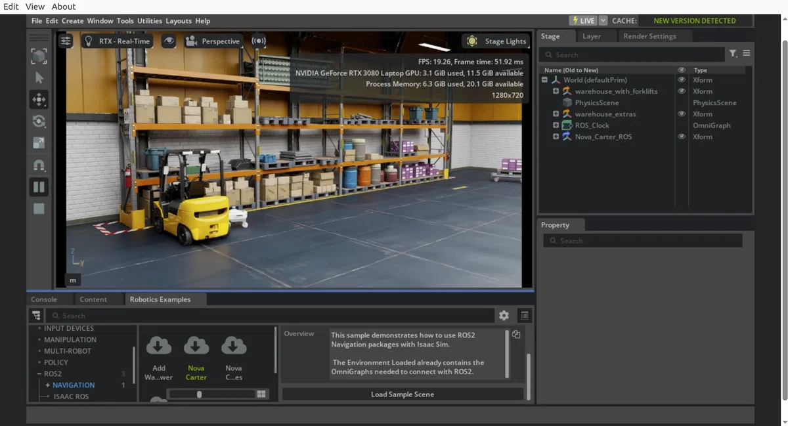The width and height of the screenshot is (788, 426).
Task: Open Robotics Examples settings gear
Action: (x=504, y=316)
